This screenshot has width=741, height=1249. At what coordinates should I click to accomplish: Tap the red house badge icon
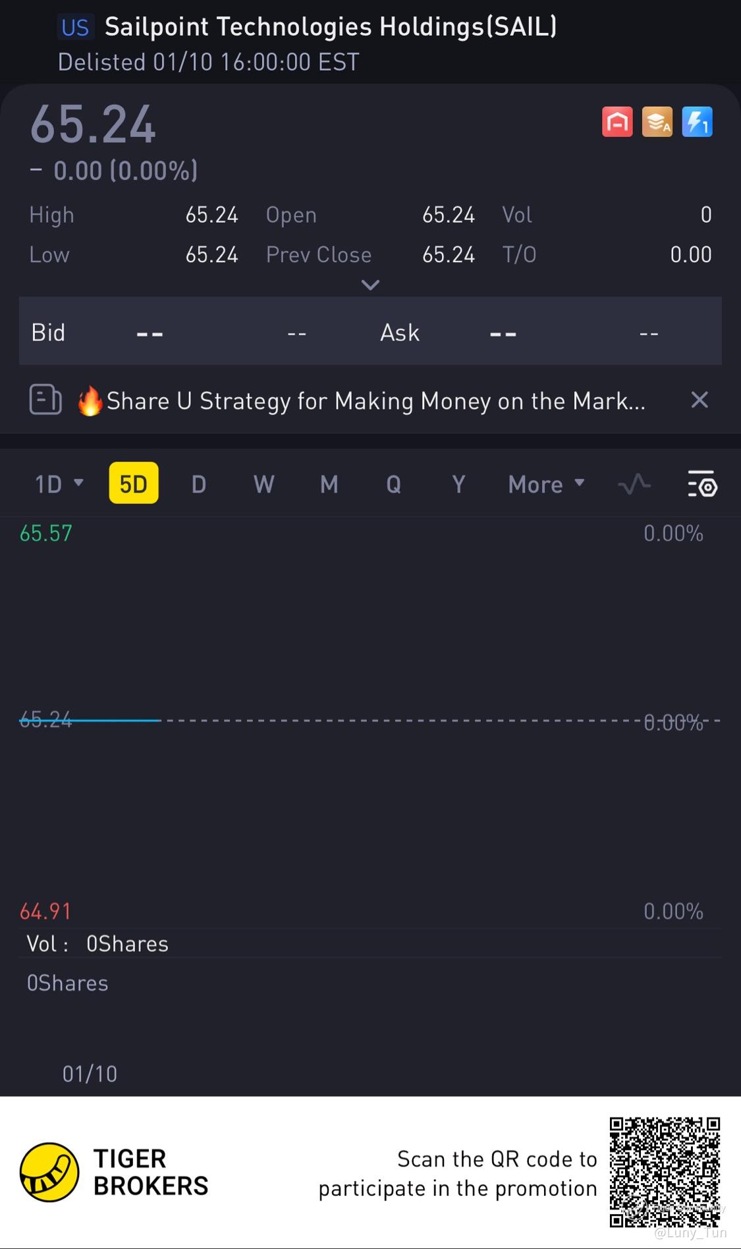coord(617,122)
